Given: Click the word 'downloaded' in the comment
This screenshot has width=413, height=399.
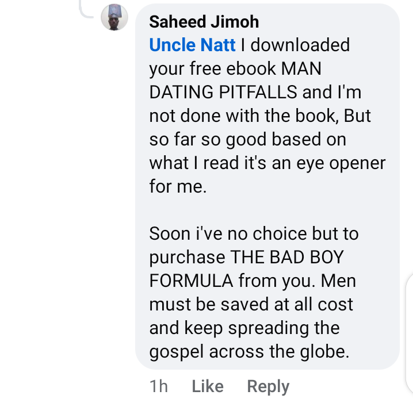Looking at the screenshot, I should point(300,45).
